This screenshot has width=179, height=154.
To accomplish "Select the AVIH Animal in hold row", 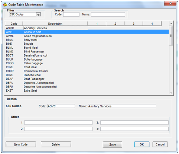I will coord(87,32).
